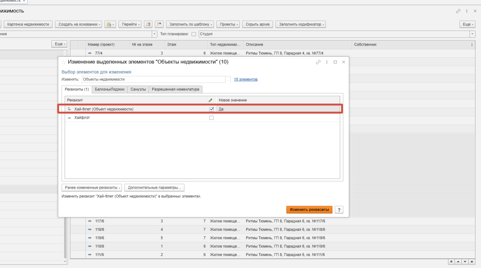Expand the Ранее измененные реквизиты dropdown
Screen dimensions: 481x268
91,188
